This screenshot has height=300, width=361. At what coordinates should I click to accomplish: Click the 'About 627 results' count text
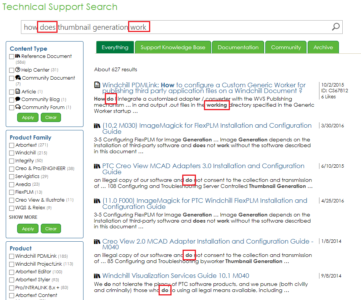point(116,69)
